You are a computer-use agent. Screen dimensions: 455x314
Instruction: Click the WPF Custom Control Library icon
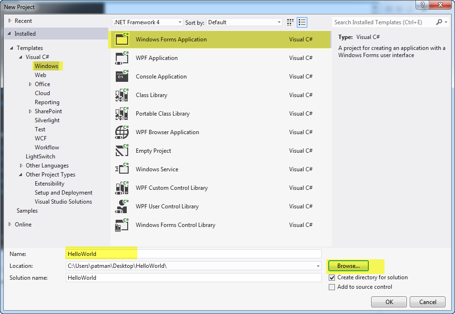pos(122,188)
